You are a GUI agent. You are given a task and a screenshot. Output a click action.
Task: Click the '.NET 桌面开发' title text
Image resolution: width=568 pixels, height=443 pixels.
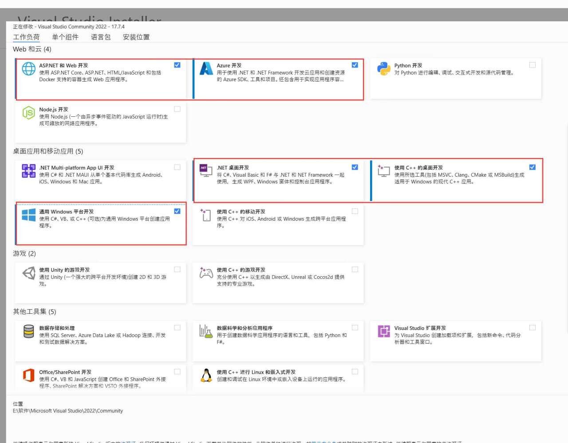pyautogui.click(x=233, y=168)
